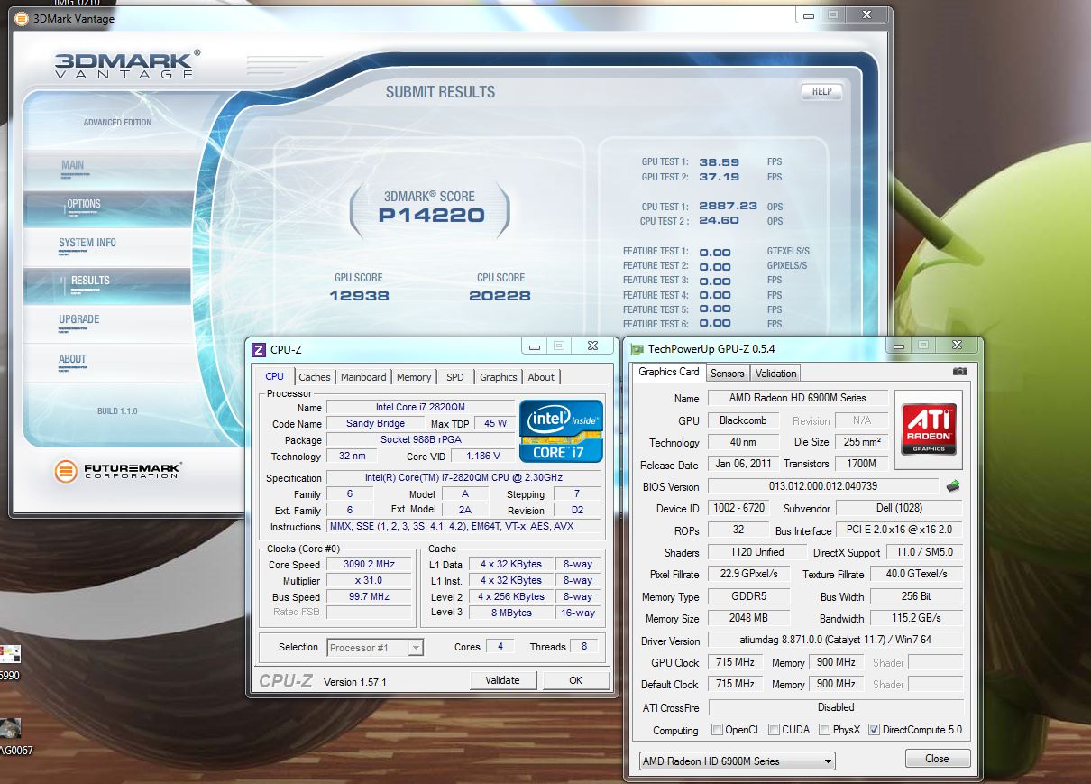Viewport: 1091px width, 784px height.
Task: Open the Processor #1 selection dropdown
Action: click(x=375, y=647)
